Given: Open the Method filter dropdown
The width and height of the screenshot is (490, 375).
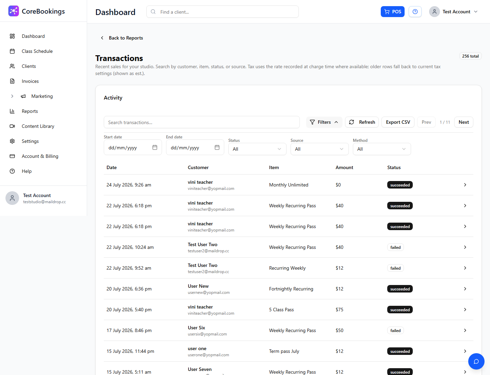Looking at the screenshot, I should [382, 149].
